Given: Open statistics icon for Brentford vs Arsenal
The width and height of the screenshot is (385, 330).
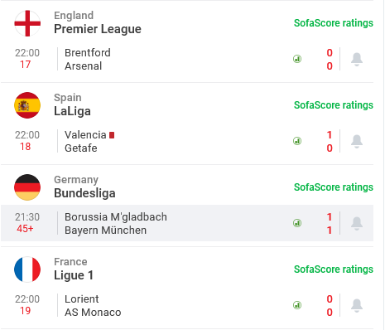Looking at the screenshot, I should [x=297, y=59].
